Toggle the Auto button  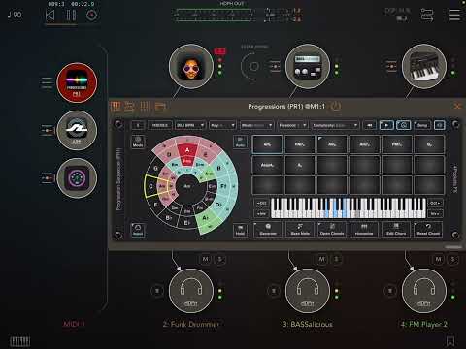point(240,142)
